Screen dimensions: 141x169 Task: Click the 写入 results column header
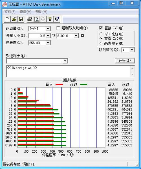[x=111, y=84]
